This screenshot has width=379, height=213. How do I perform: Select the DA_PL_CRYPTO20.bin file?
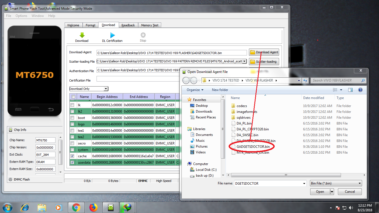[250, 129]
